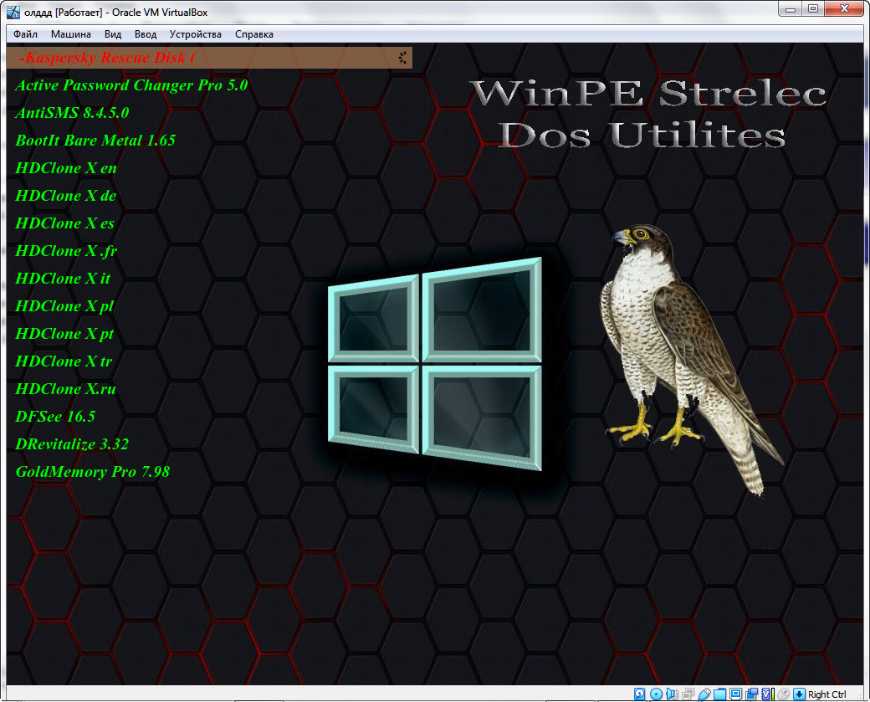Open the Устройства menu

click(195, 34)
